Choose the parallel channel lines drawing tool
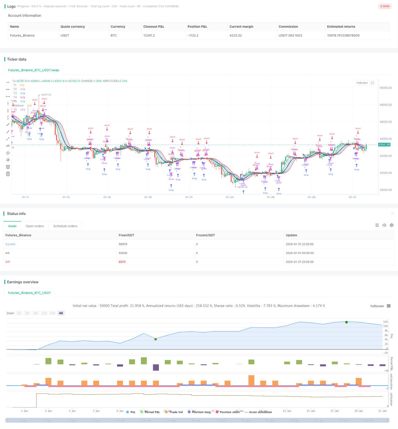 click(x=8, y=153)
